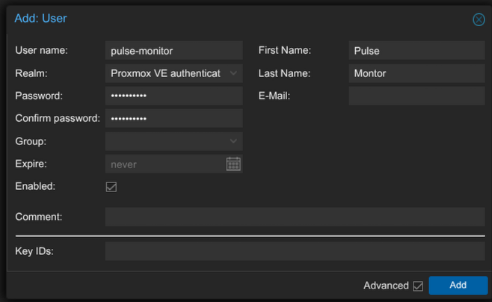Focus the User name field

pos(173,51)
